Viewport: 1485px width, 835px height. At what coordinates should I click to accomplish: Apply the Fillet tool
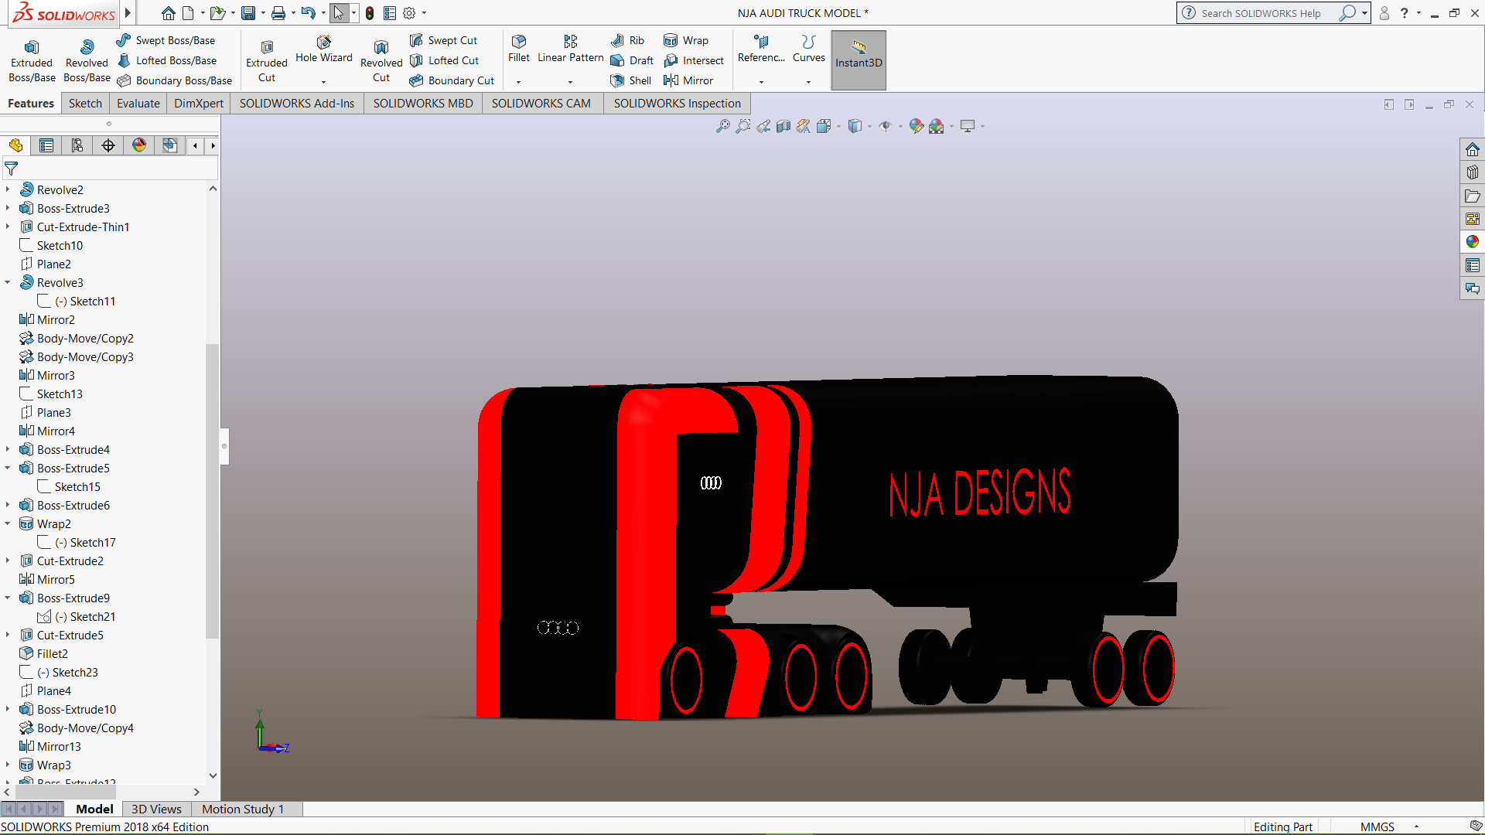pyautogui.click(x=519, y=49)
